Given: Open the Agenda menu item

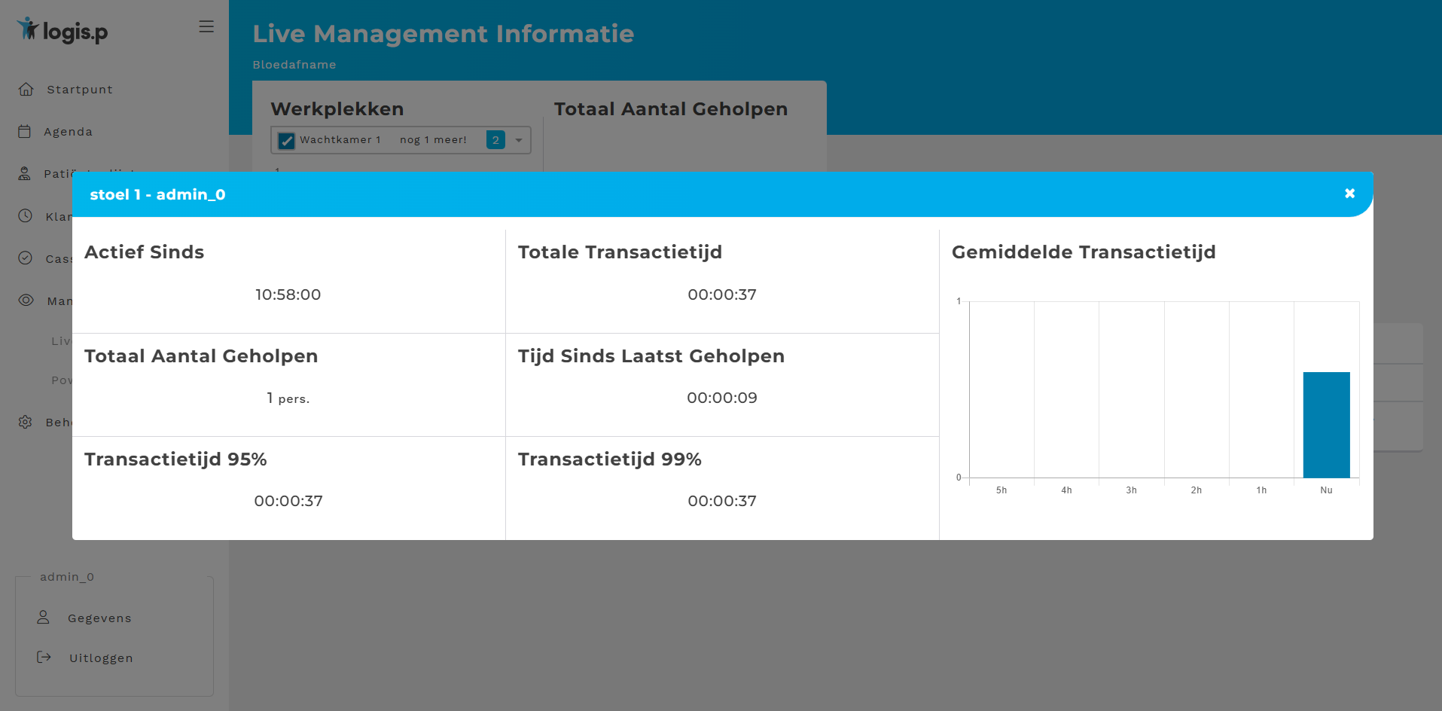Looking at the screenshot, I should pyautogui.click(x=68, y=132).
